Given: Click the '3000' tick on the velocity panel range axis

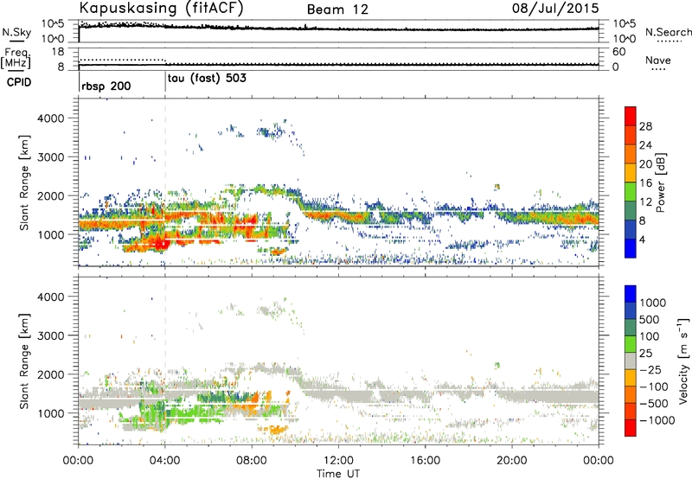Looking at the screenshot, I should [x=50, y=335].
